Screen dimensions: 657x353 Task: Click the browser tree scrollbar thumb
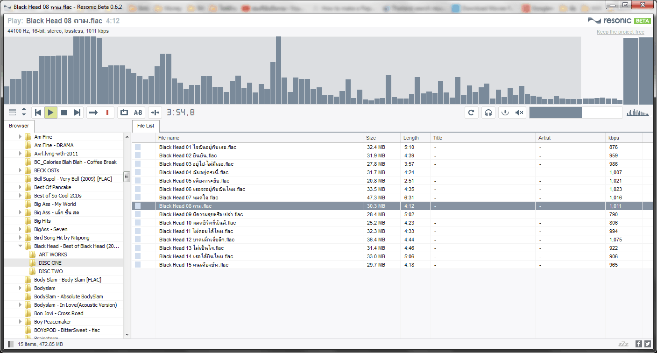point(127,176)
